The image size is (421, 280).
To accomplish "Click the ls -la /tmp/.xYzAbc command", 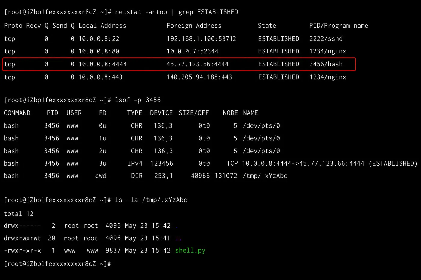I will coord(151,200).
